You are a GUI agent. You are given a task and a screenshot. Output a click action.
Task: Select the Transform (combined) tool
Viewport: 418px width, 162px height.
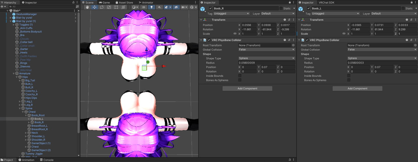point(123,7)
